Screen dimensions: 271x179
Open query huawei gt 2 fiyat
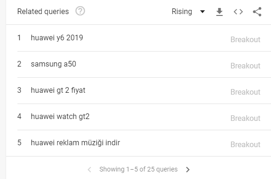pos(58,90)
